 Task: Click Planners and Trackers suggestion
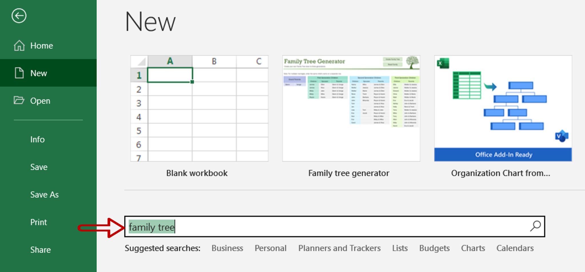339,248
